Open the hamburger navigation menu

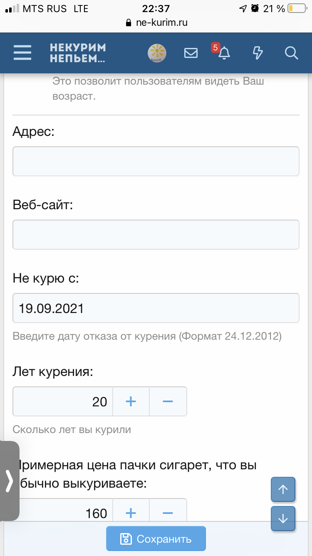pyautogui.click(x=22, y=53)
